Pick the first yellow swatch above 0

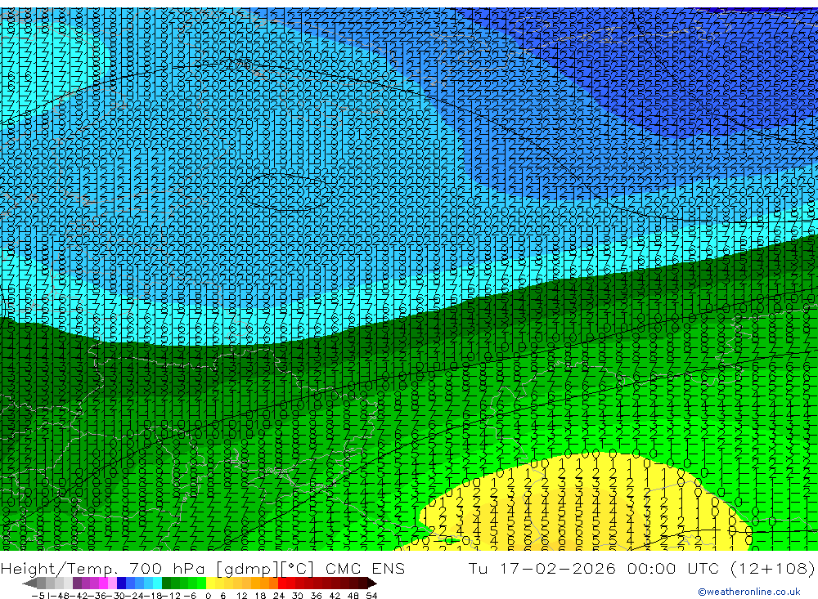(211, 583)
